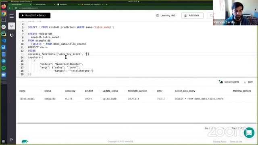This screenshot has height=145, width=258.
Task: Click the 'mindsdb_version' column header
Action: coord(137,91)
